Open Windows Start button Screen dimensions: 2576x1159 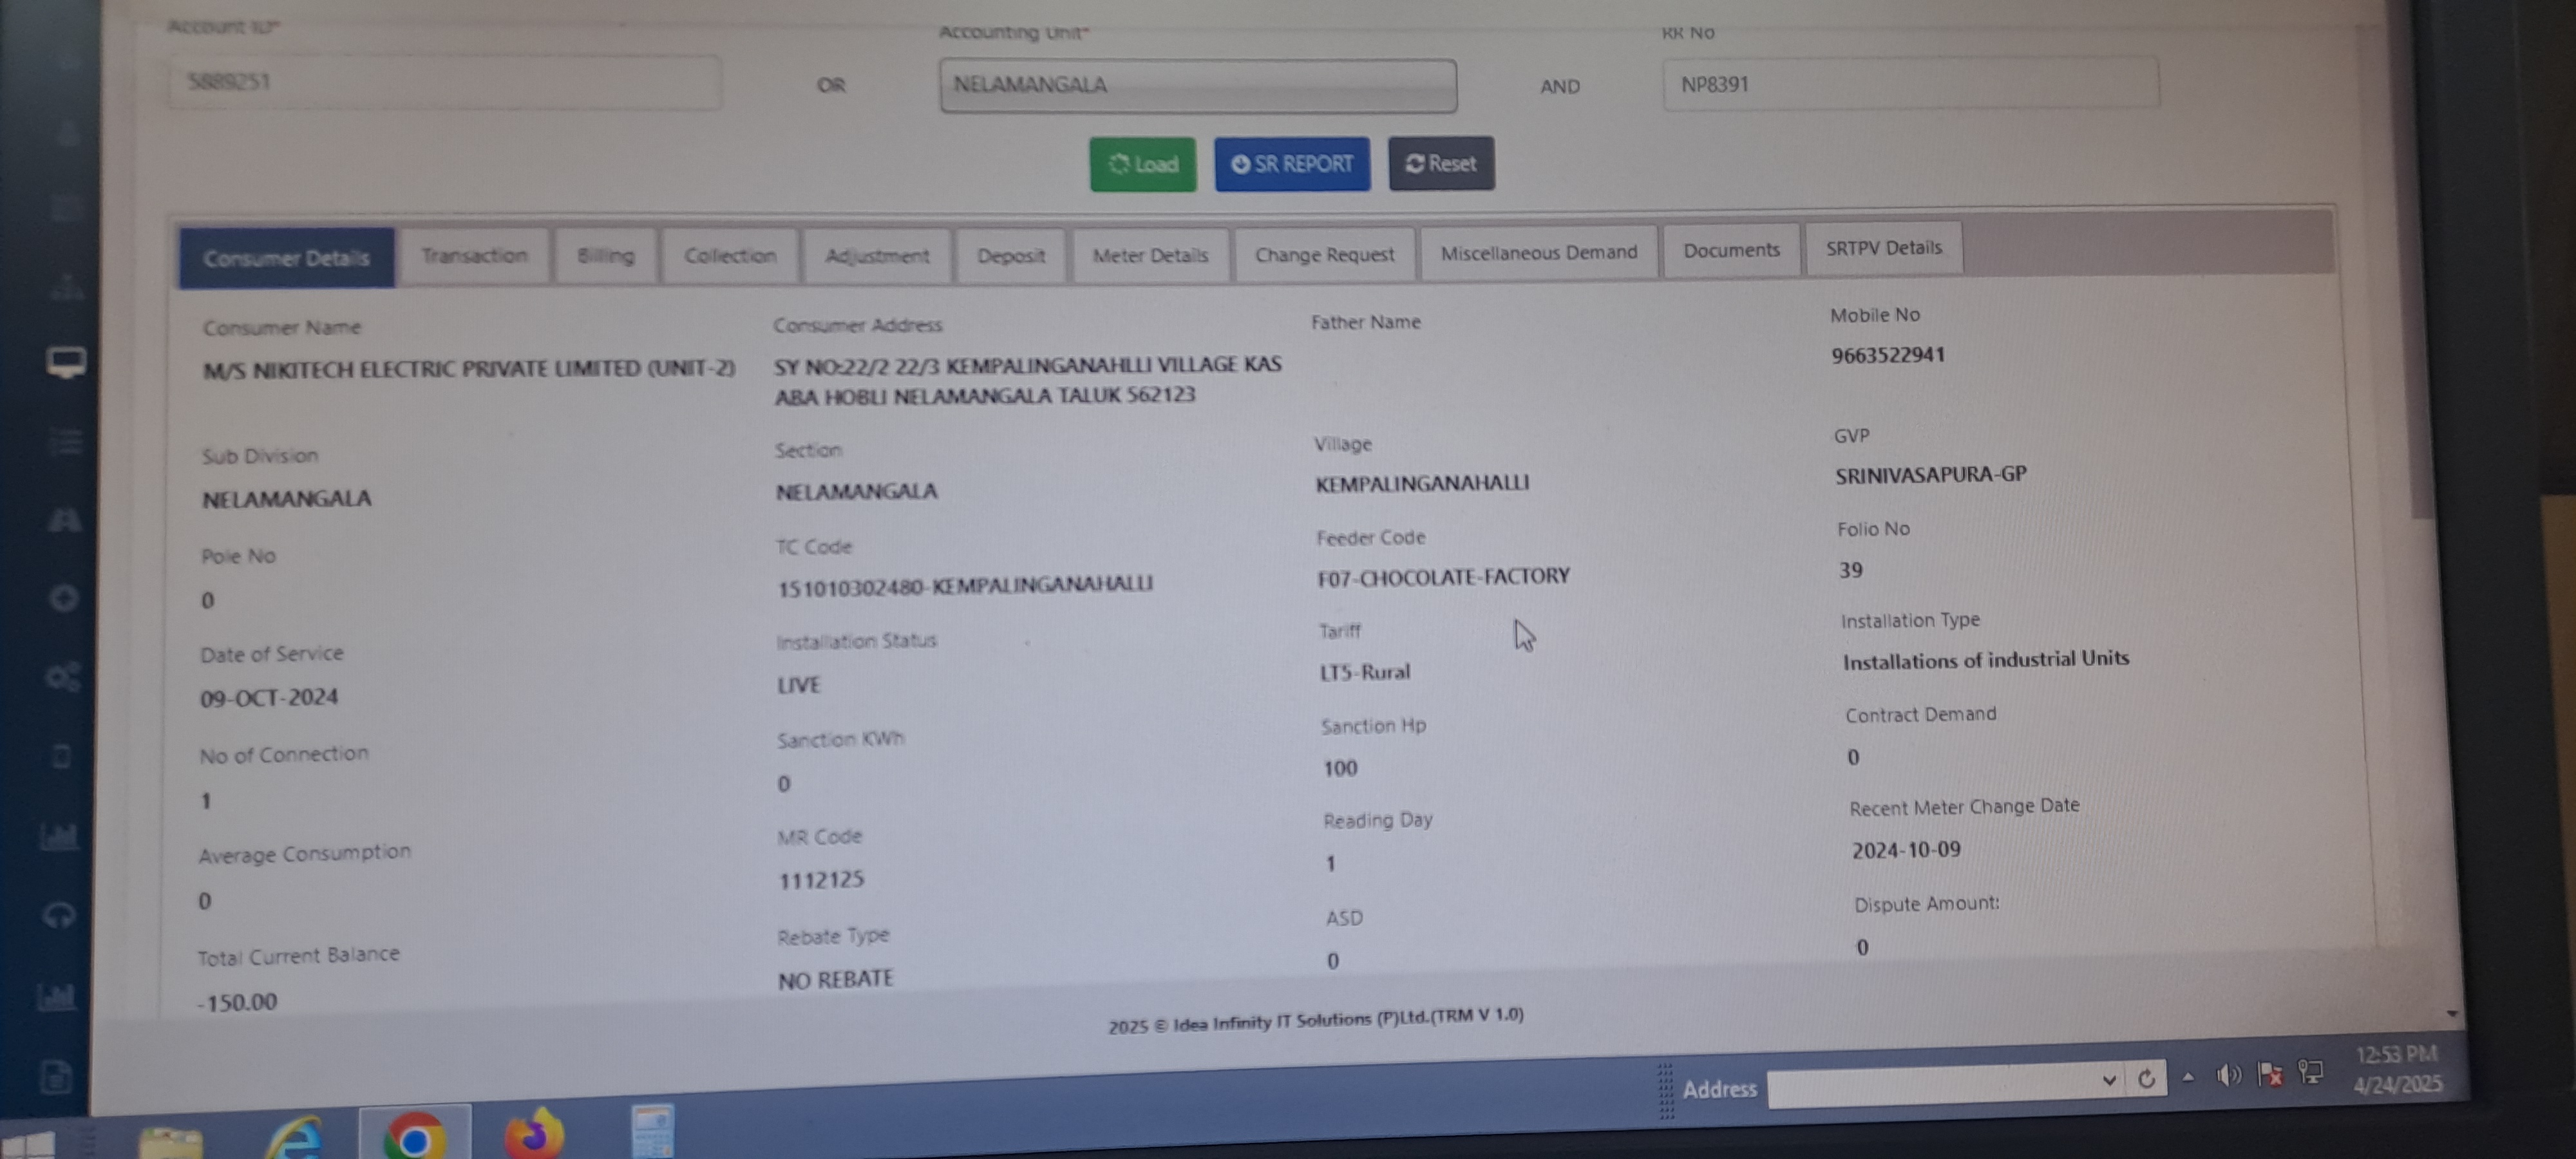(x=28, y=1144)
